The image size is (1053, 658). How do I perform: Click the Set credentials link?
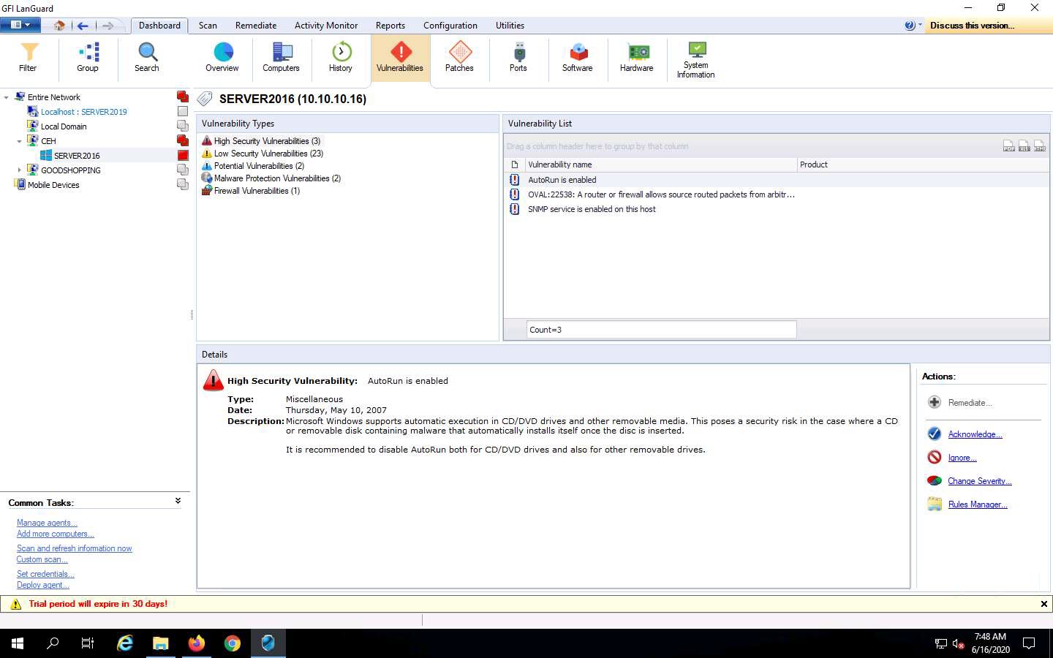tap(45, 574)
